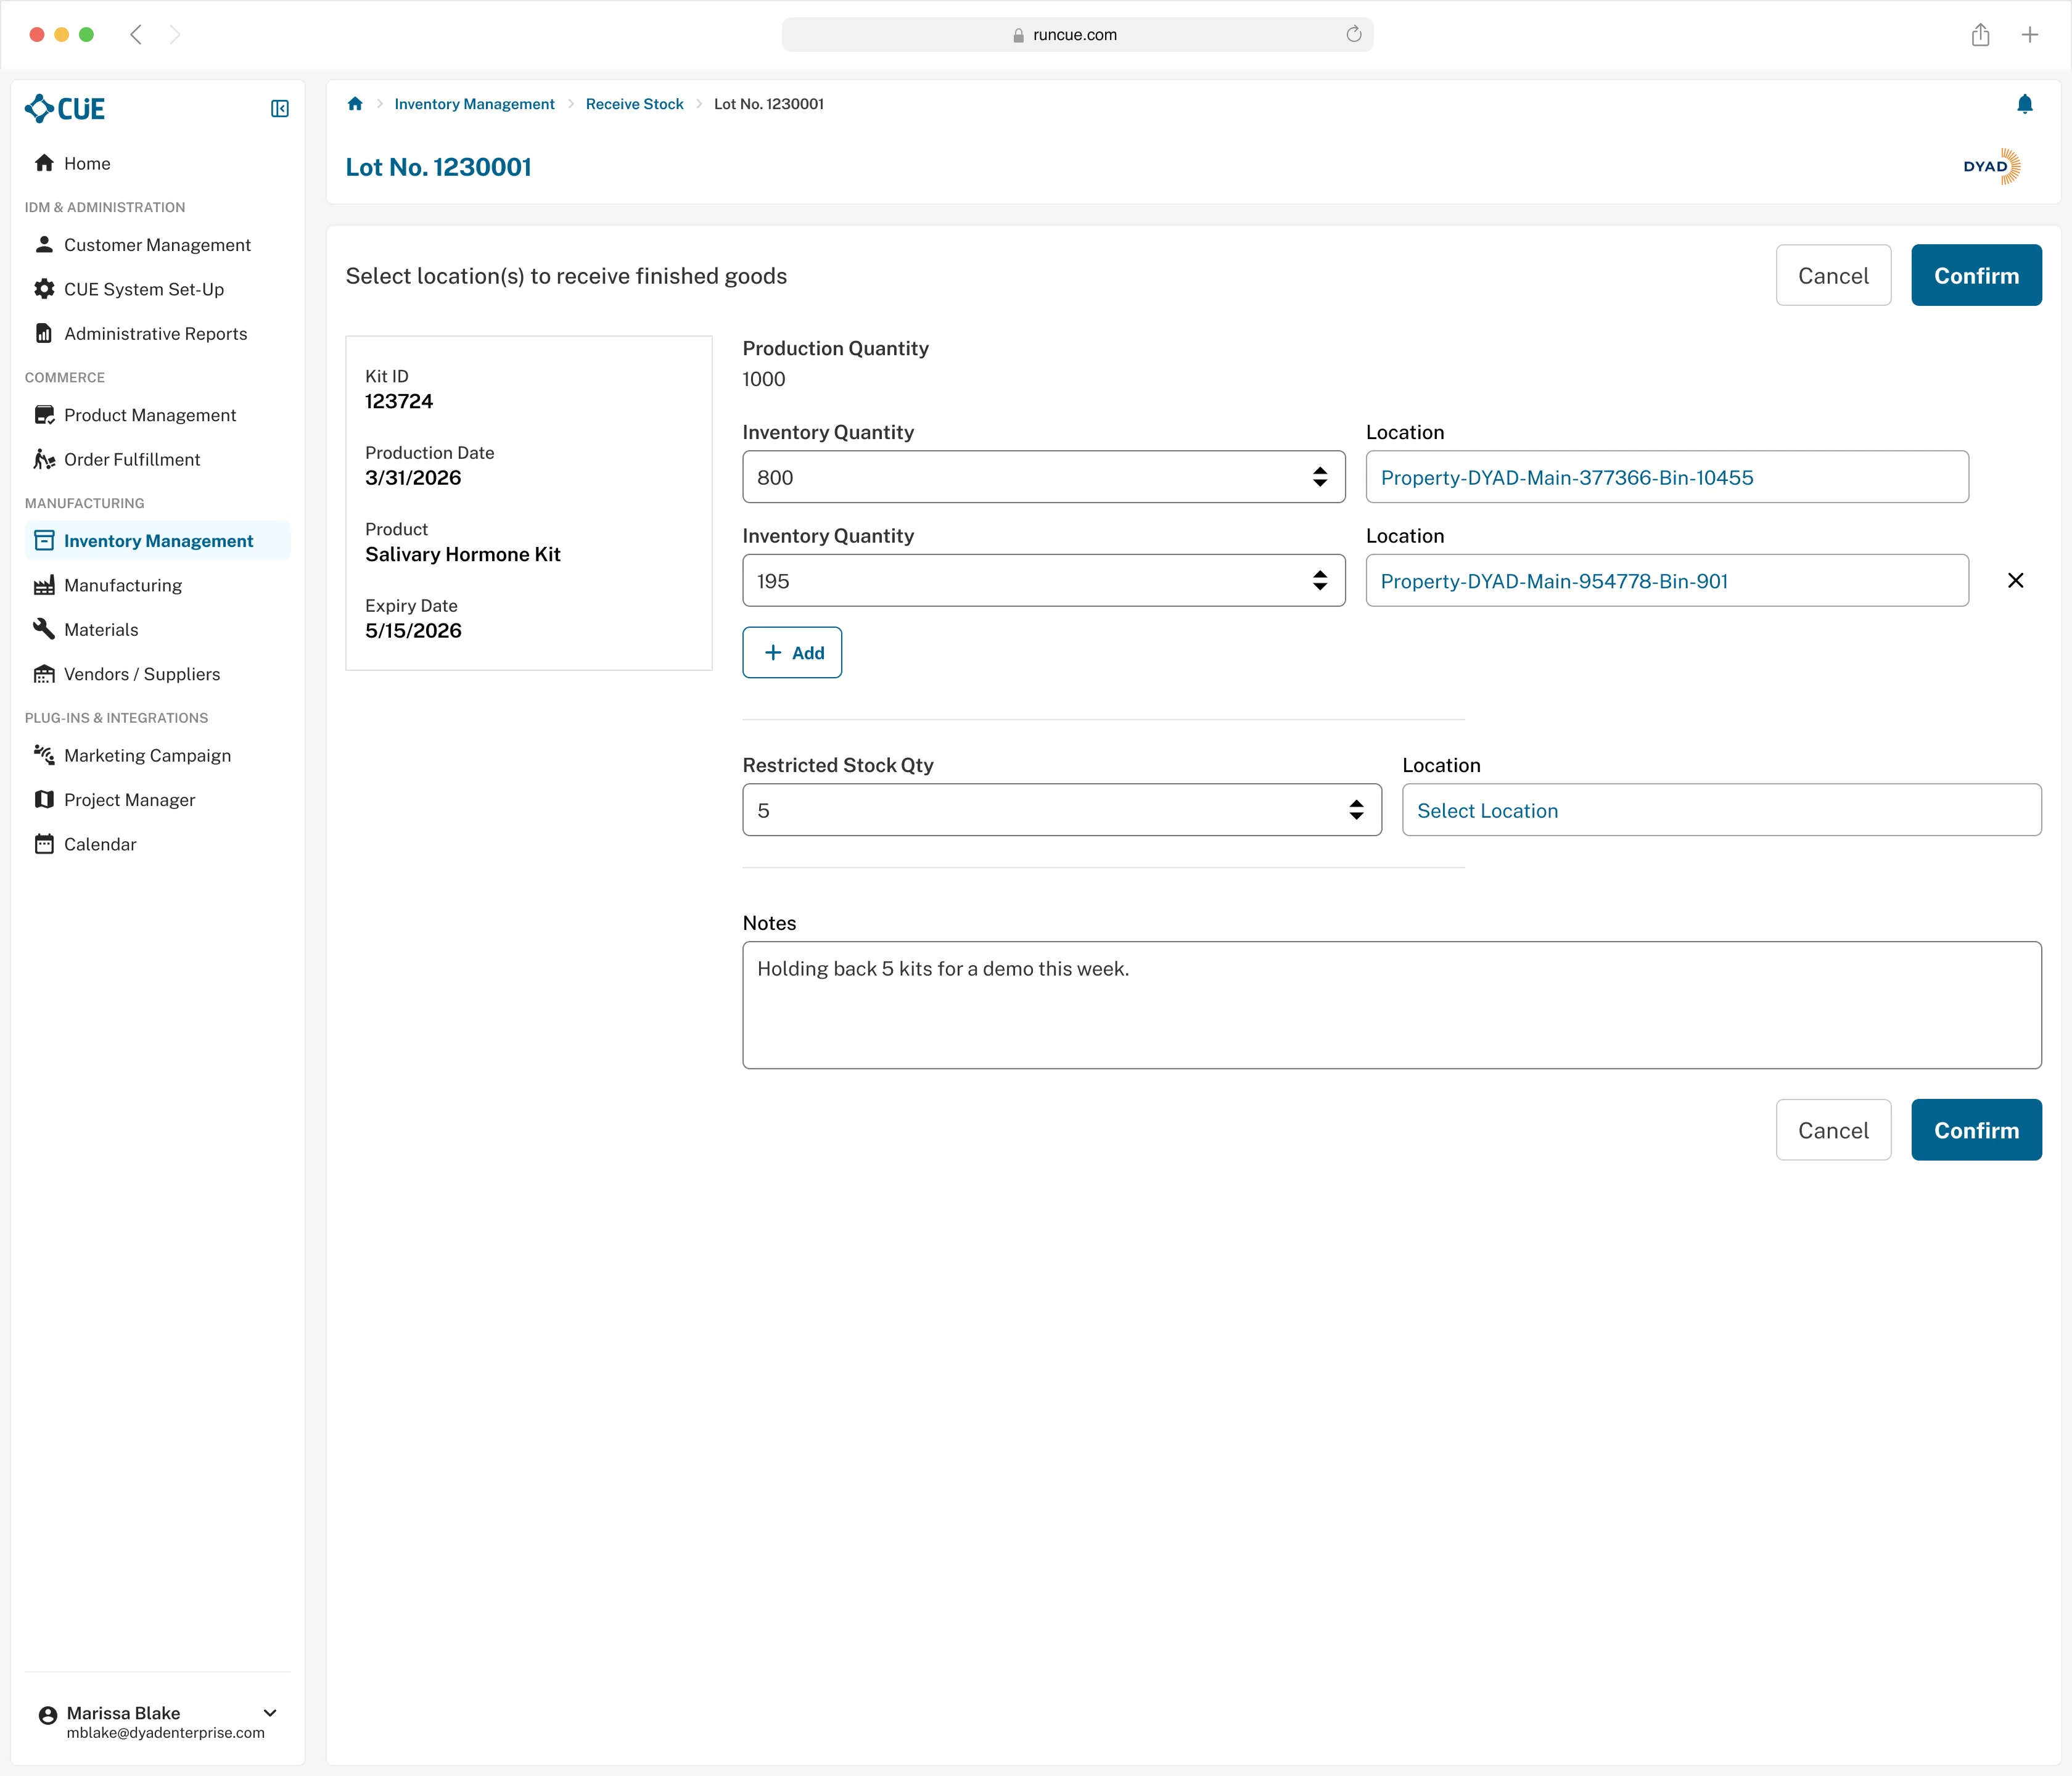Image resolution: width=2072 pixels, height=1776 pixels.
Task: Click the Restricted Stock Qty field
Action: [x=1062, y=810]
